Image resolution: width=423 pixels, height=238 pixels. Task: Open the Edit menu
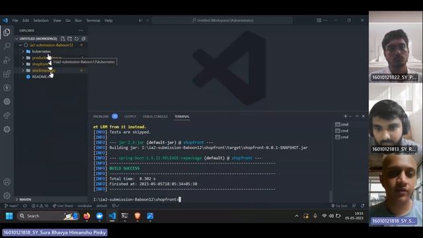pyautogui.click(x=26, y=20)
